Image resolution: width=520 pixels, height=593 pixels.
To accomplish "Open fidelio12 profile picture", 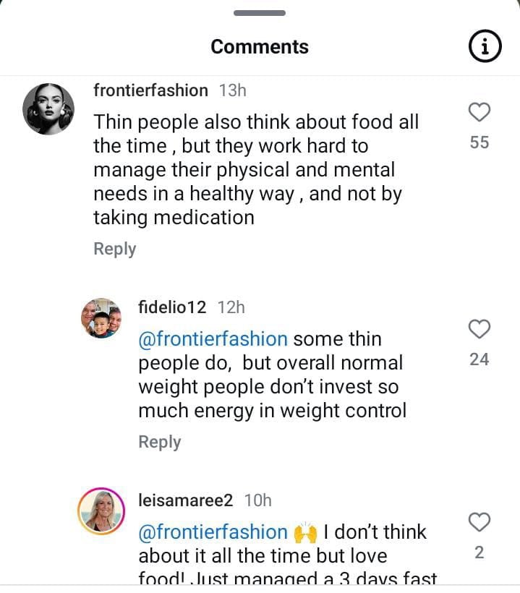I will tap(101, 317).
